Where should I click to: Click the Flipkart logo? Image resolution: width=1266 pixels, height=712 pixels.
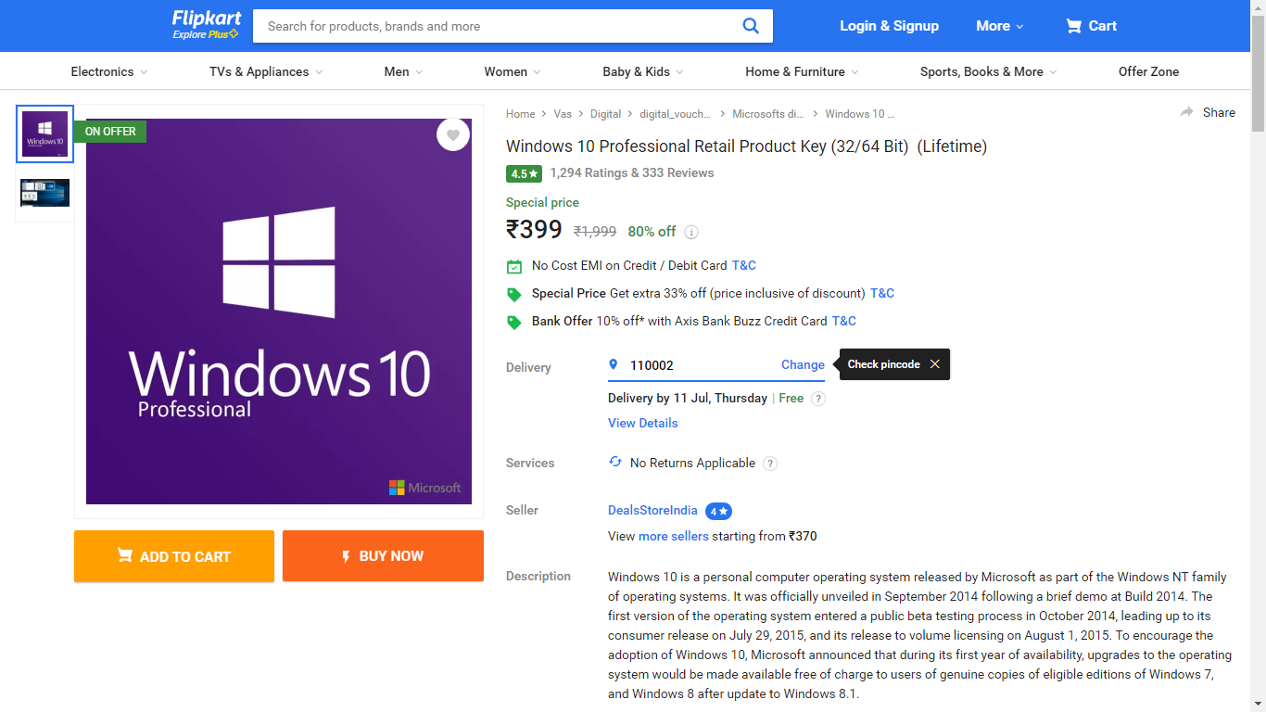(206, 25)
